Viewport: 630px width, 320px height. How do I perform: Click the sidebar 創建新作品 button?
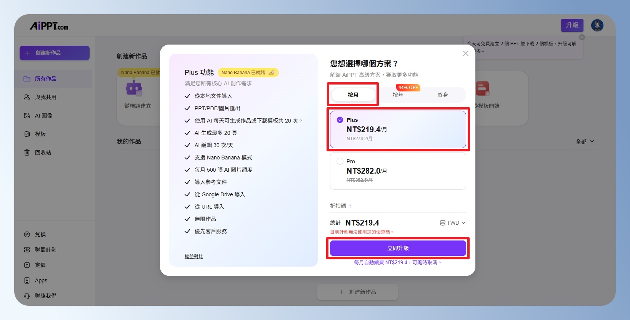[55, 53]
